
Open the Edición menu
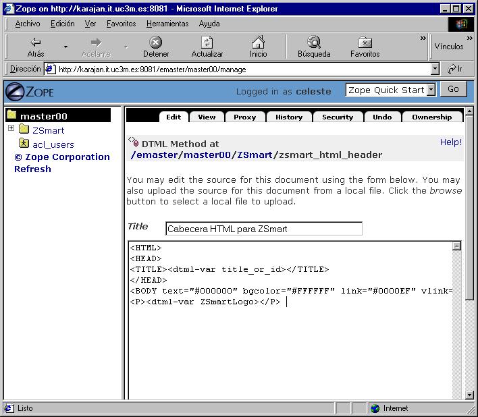click(63, 24)
